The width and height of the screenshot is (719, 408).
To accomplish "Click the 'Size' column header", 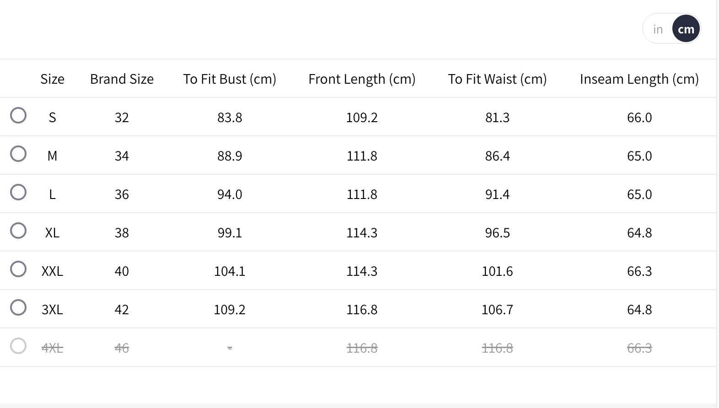I will point(52,79).
